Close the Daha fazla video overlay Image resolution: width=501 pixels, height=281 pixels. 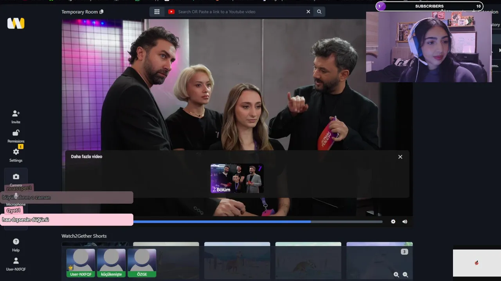coord(400,157)
